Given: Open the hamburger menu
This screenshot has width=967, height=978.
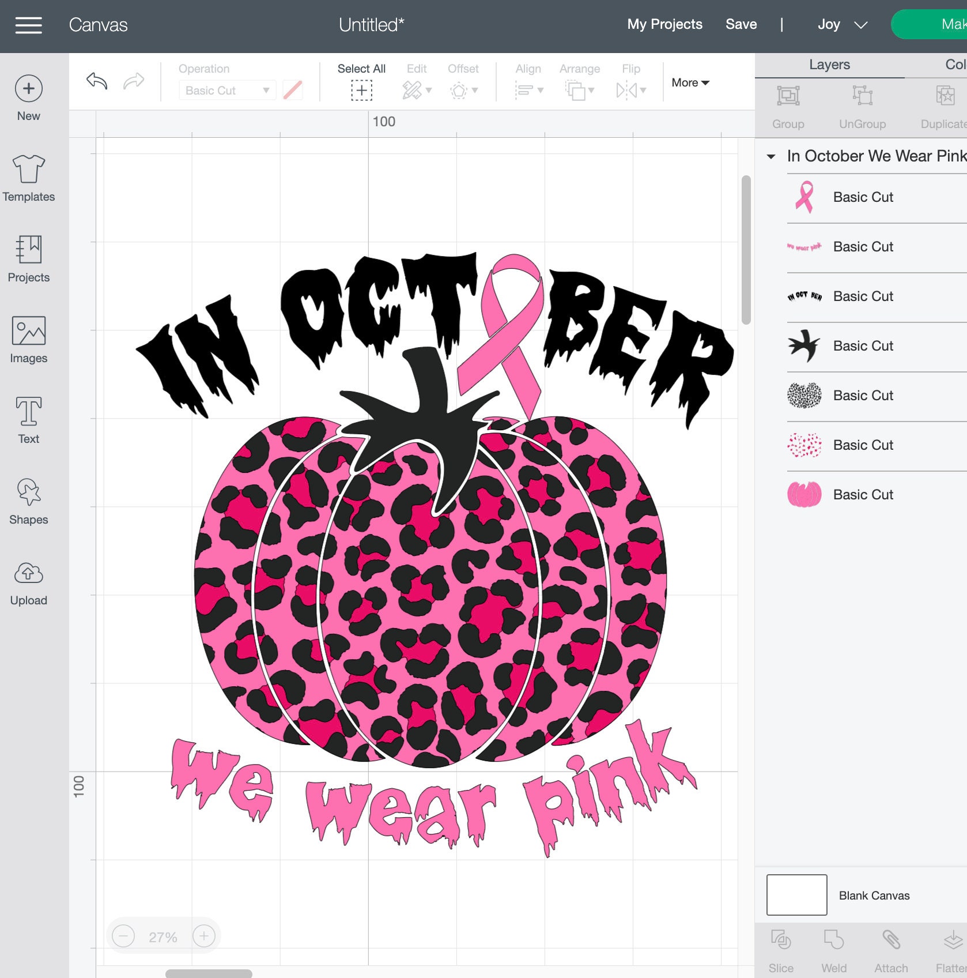Looking at the screenshot, I should 28,24.
